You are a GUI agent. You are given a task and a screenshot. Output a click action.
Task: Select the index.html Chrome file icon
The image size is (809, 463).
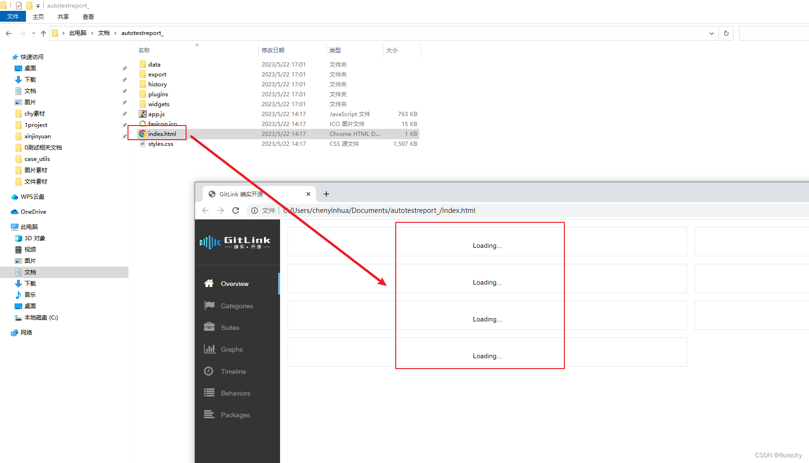pyautogui.click(x=142, y=134)
